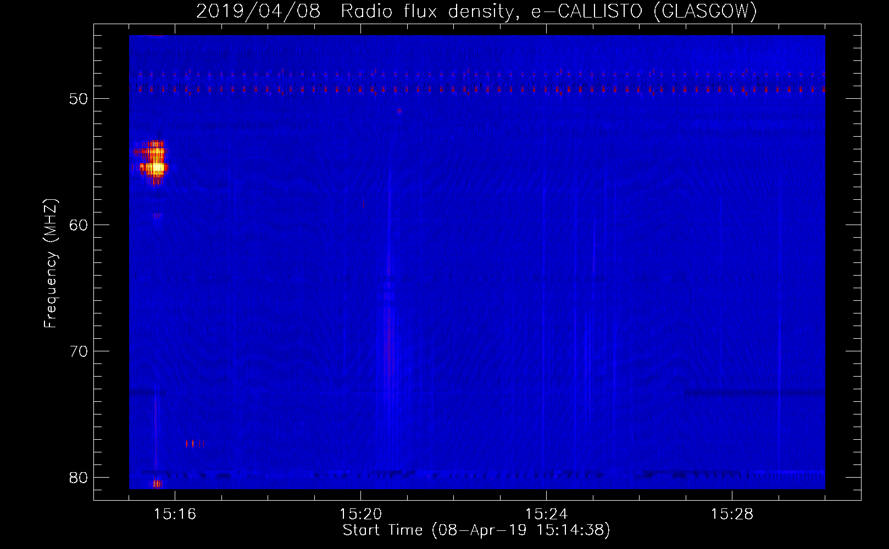Select the 'Frequency (MHZ)' y-axis label

[51, 264]
